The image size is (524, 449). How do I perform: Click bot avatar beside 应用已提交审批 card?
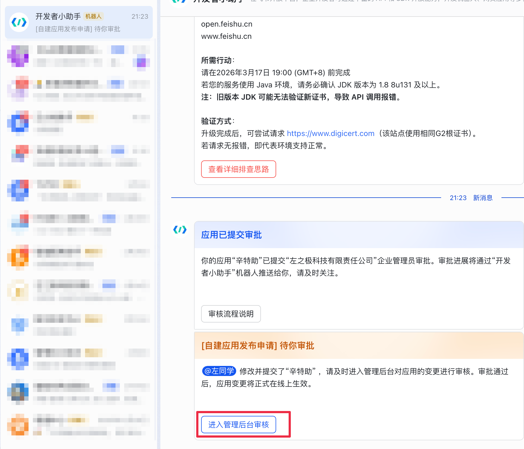180,230
